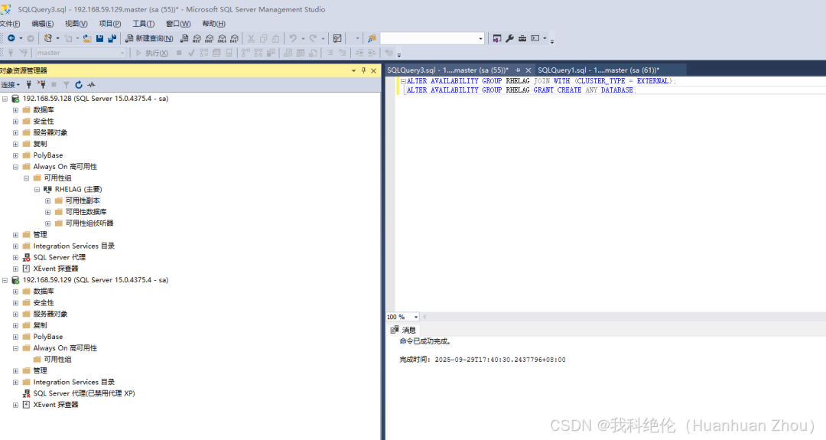Open the 编辑(E) menu
Screen dimensions: 826x440
point(42,24)
